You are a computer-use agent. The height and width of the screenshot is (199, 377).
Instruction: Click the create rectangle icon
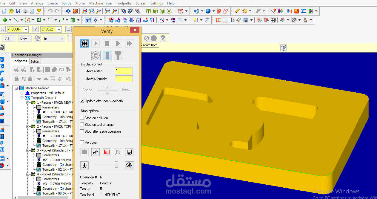(x=39, y=20)
